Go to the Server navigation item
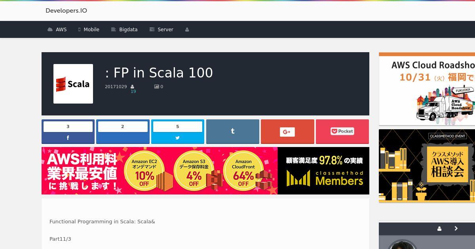475x249 pixels. 161,30
